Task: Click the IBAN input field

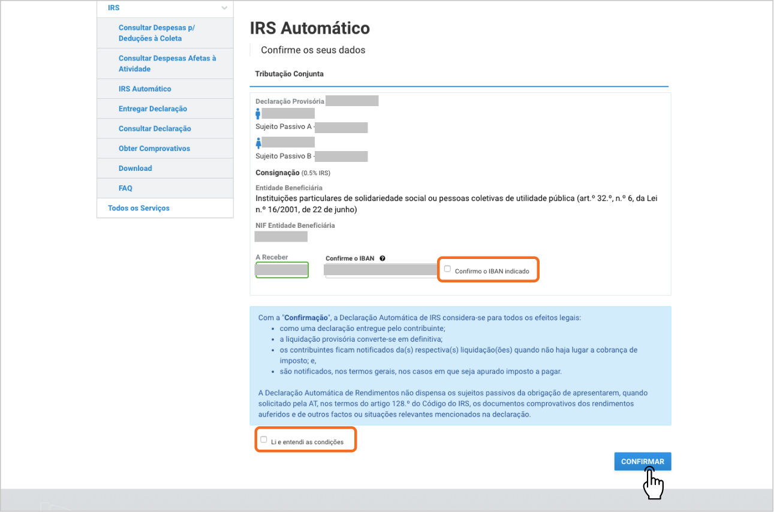Action: (381, 270)
